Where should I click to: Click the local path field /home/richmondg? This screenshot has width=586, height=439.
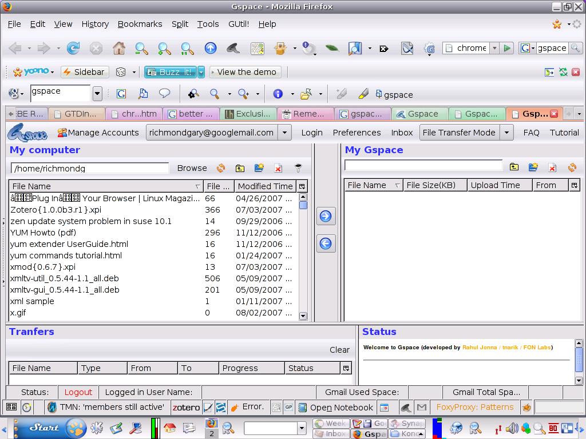(x=90, y=169)
